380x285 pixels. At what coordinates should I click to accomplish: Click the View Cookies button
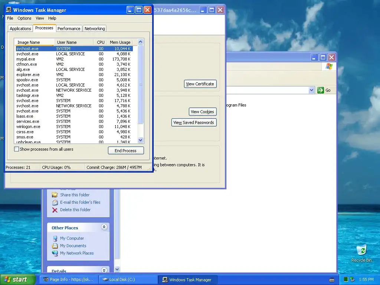[203, 112]
